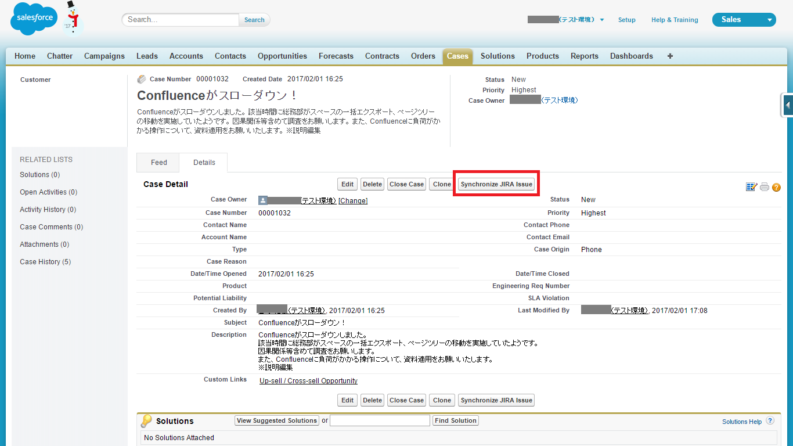Go to the Chatter tab
The height and width of the screenshot is (446, 793).
point(60,56)
